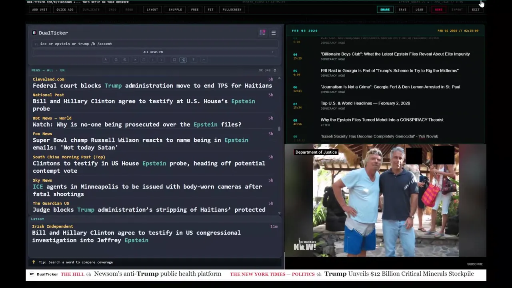Select video 05 FBI Raid in Georgia

pyautogui.click(x=390, y=70)
